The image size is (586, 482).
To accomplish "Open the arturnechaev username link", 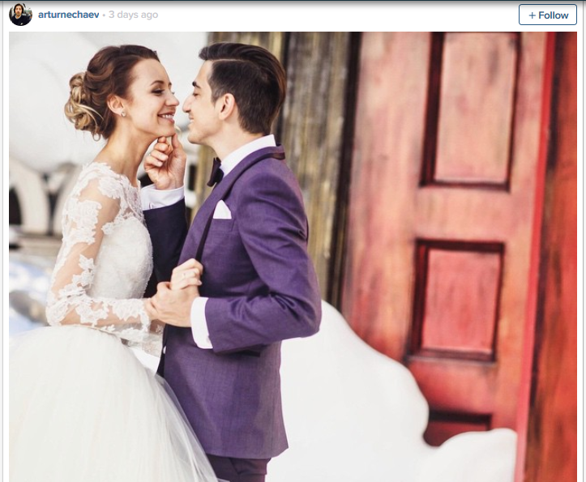I will tap(68, 15).
